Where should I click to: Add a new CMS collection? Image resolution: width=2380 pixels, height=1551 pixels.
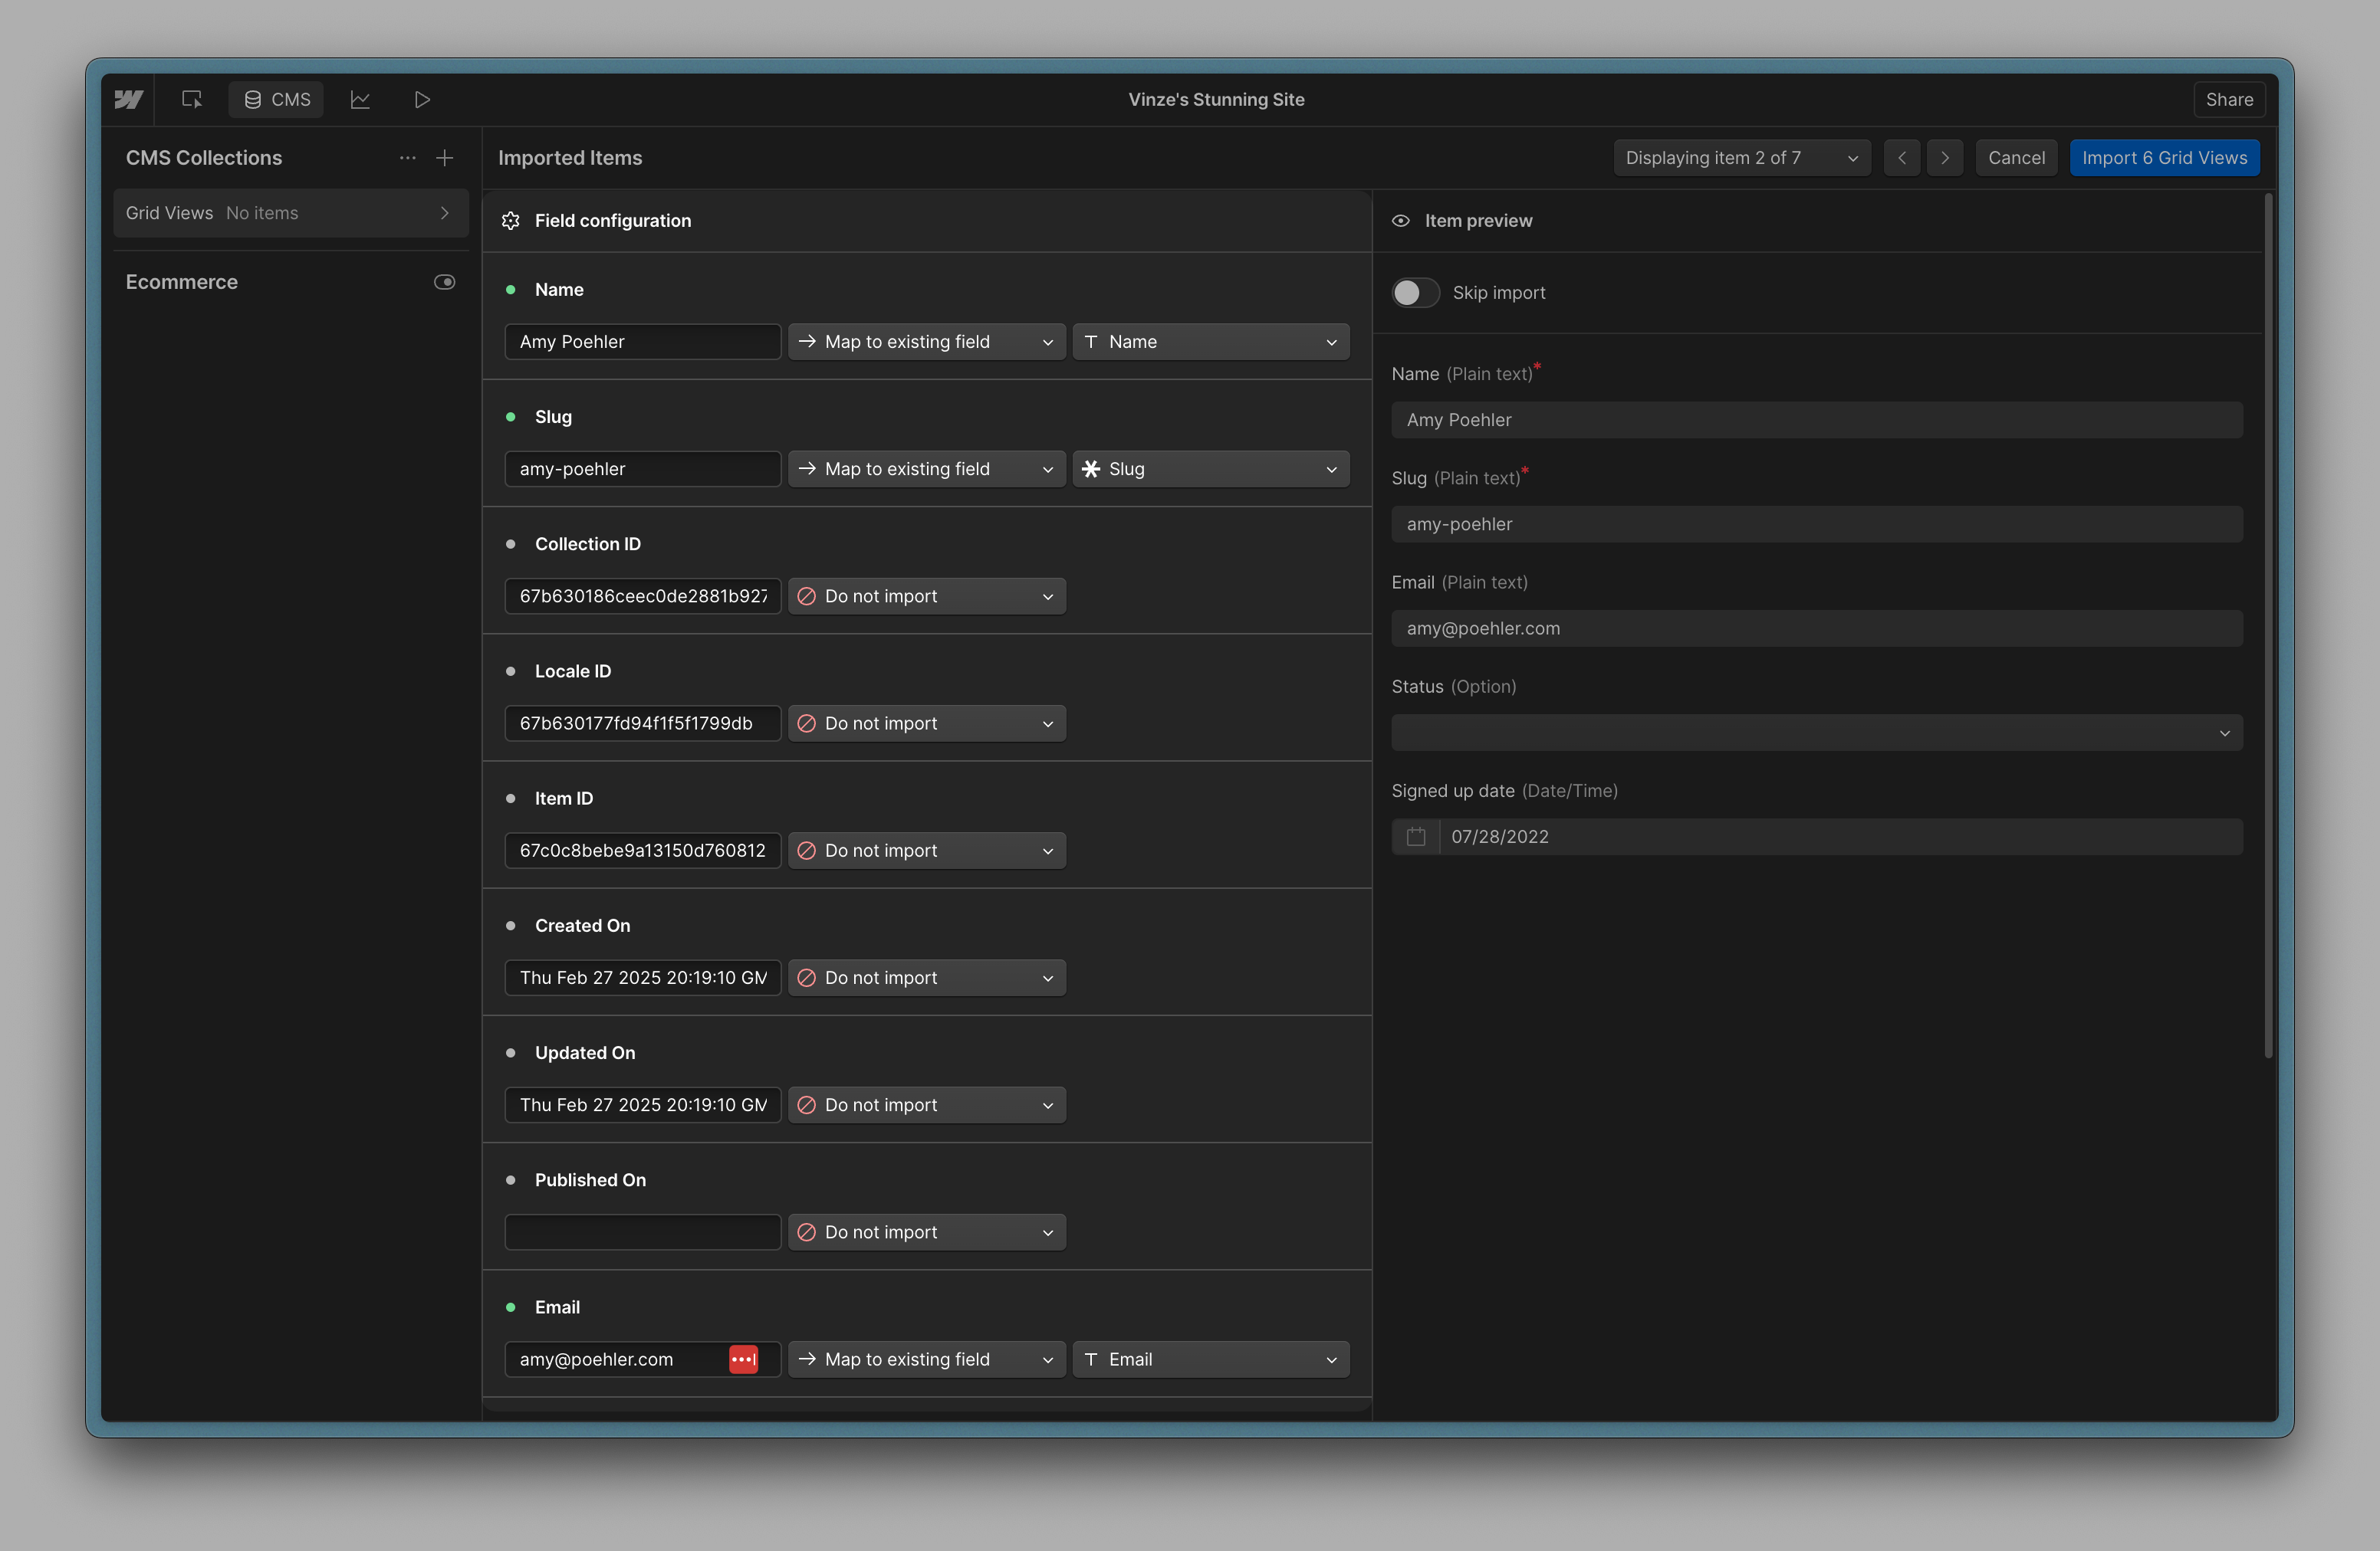point(445,158)
